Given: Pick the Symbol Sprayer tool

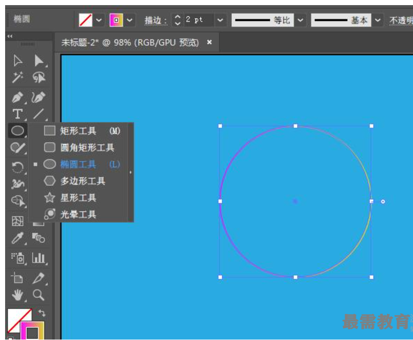Looking at the screenshot, I should 18,258.
